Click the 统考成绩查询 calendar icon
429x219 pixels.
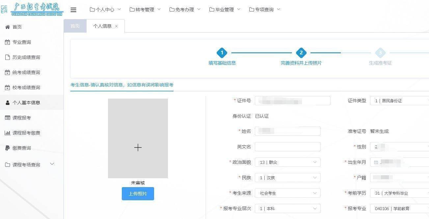click(8, 72)
